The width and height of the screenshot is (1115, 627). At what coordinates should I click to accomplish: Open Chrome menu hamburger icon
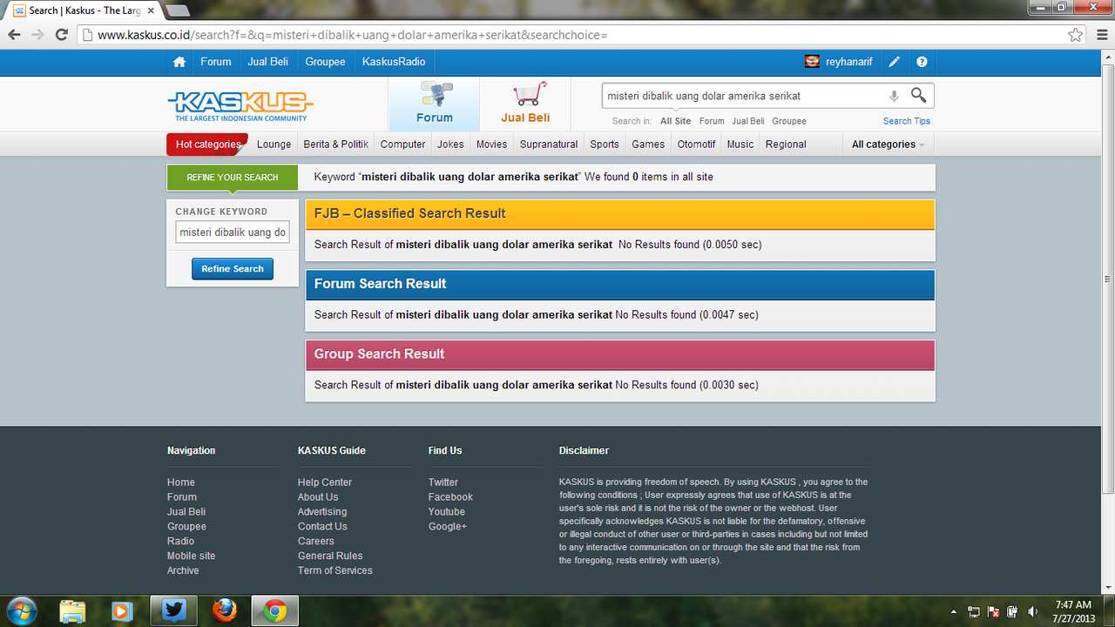(1101, 35)
